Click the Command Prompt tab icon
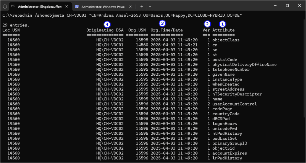 [x=13, y=6]
